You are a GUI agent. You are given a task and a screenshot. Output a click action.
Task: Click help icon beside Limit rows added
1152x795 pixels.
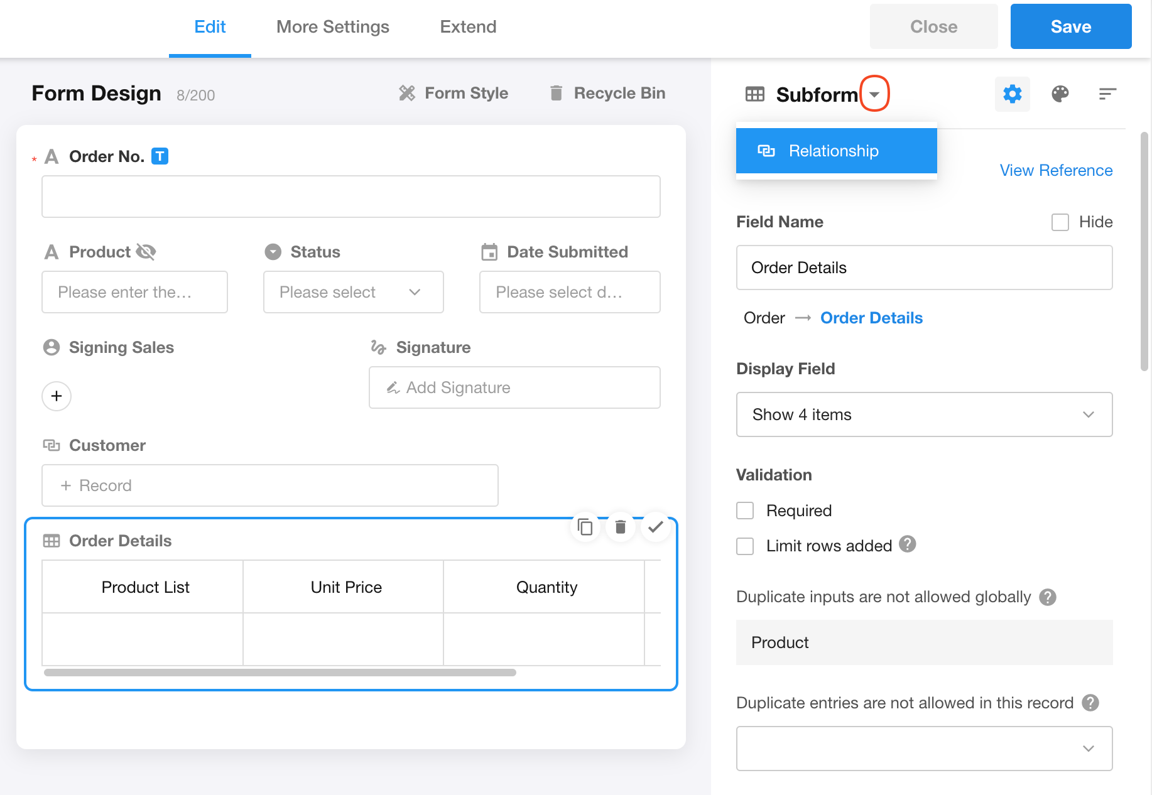907,544
